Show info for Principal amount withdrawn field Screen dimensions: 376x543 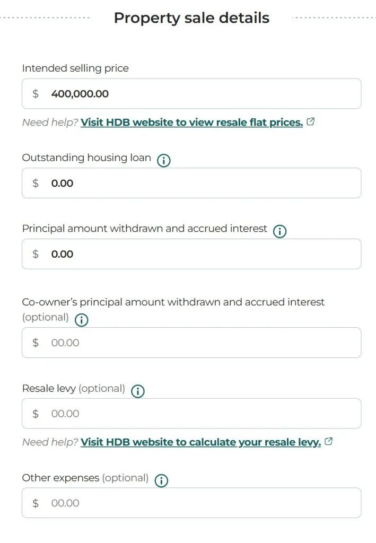[x=280, y=231]
